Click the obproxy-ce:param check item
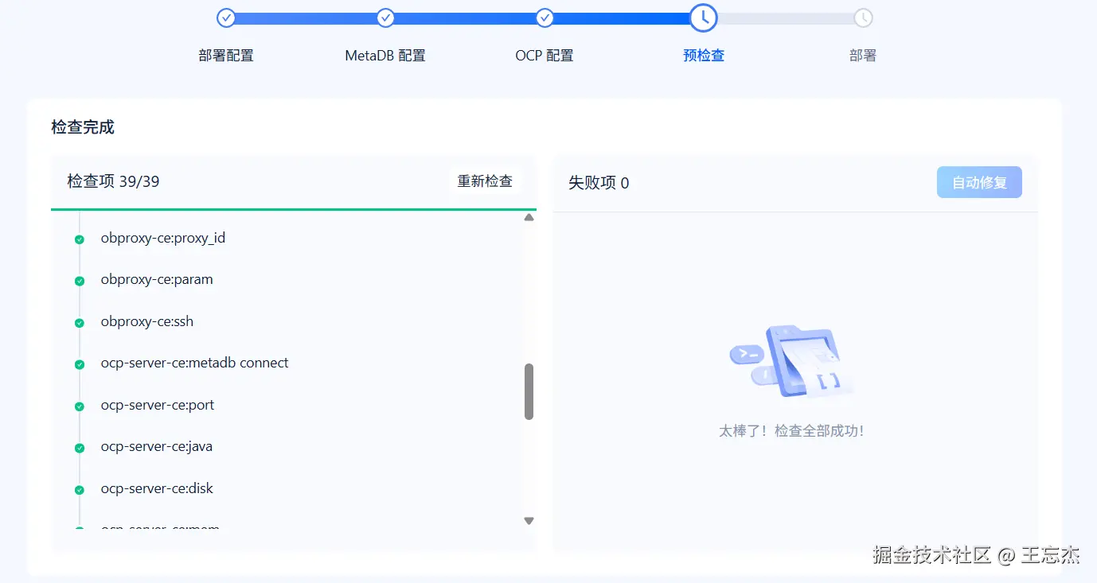1097x583 pixels. pyautogui.click(x=157, y=279)
